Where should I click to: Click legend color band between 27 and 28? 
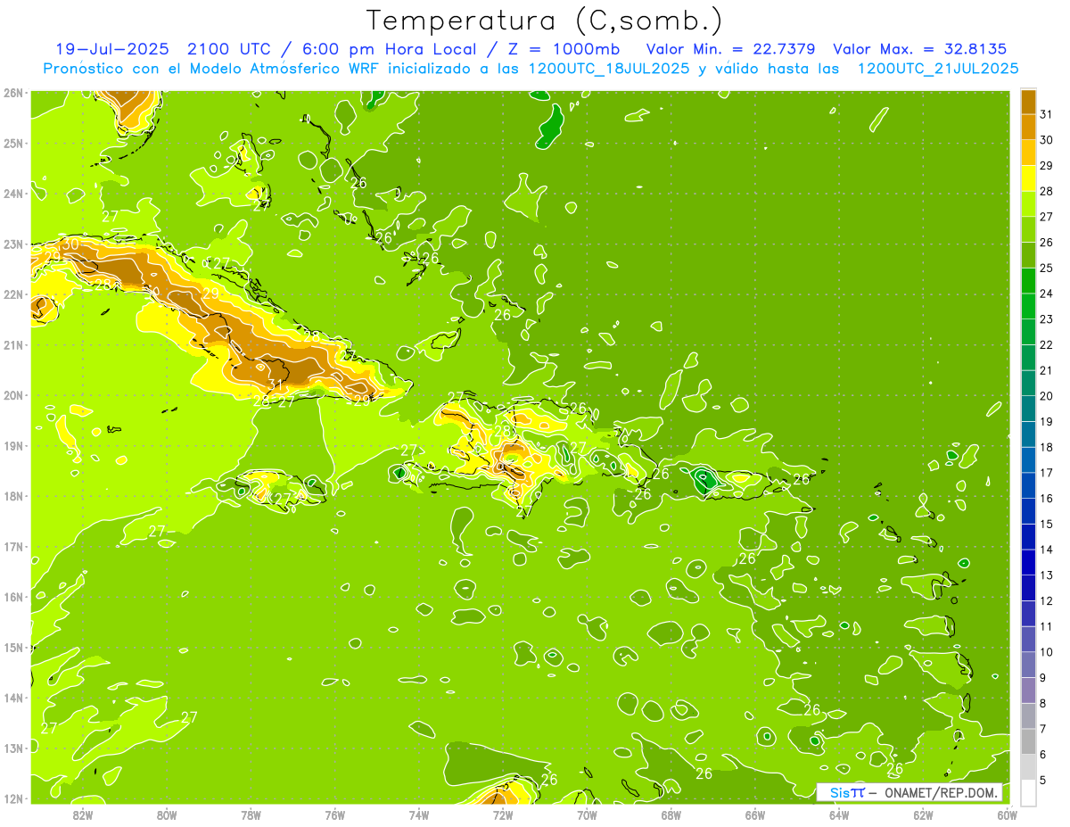click(1028, 203)
